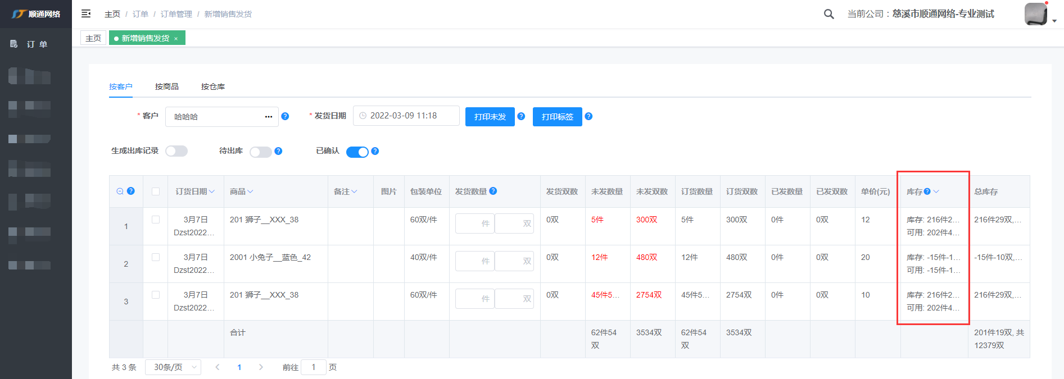Click help icon in 发货数量 column header

coord(493,191)
